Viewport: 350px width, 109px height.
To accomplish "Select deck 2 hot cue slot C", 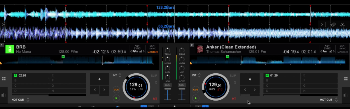I will pyautogui.click(x=282, y=86).
